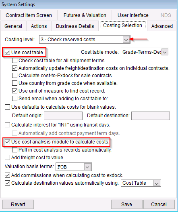This screenshot has height=213, width=178.
Task: Enable Calculate cost-to-Exdock for sale contracts
Action: click(x=14, y=76)
